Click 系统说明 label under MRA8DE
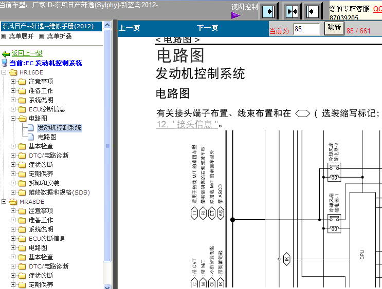Viewport: 382px width, 289px height. (x=41, y=229)
